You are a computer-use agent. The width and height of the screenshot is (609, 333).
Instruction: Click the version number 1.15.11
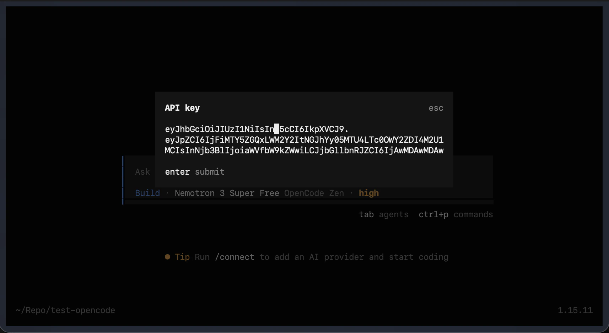(x=575, y=310)
